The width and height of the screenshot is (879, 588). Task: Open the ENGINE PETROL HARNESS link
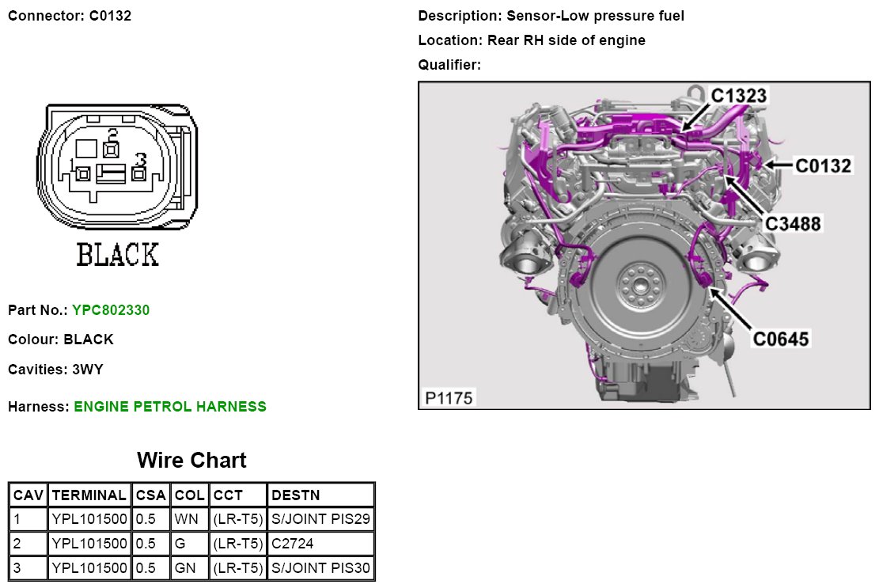[x=169, y=407]
